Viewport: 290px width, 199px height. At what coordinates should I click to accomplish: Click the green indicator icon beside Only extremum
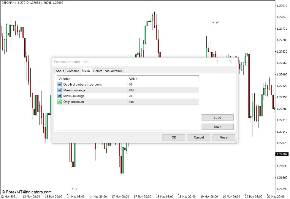[x=59, y=102]
